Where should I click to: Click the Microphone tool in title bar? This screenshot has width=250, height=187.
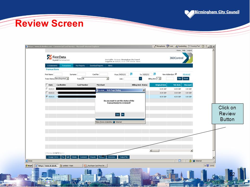click(159, 46)
